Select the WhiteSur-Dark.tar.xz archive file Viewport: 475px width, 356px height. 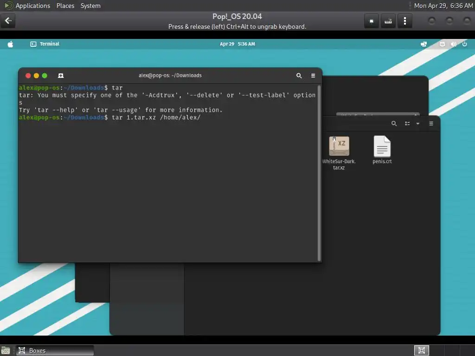(339, 153)
